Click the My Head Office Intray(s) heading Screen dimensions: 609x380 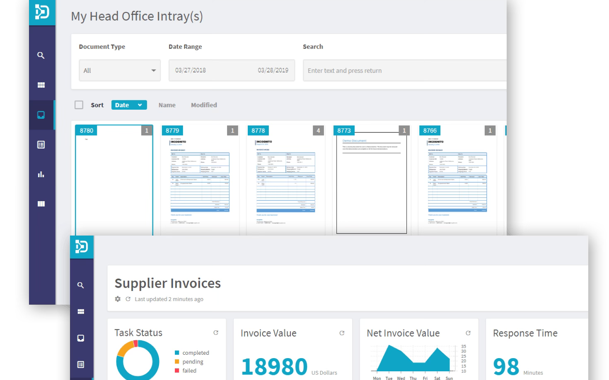tap(137, 16)
